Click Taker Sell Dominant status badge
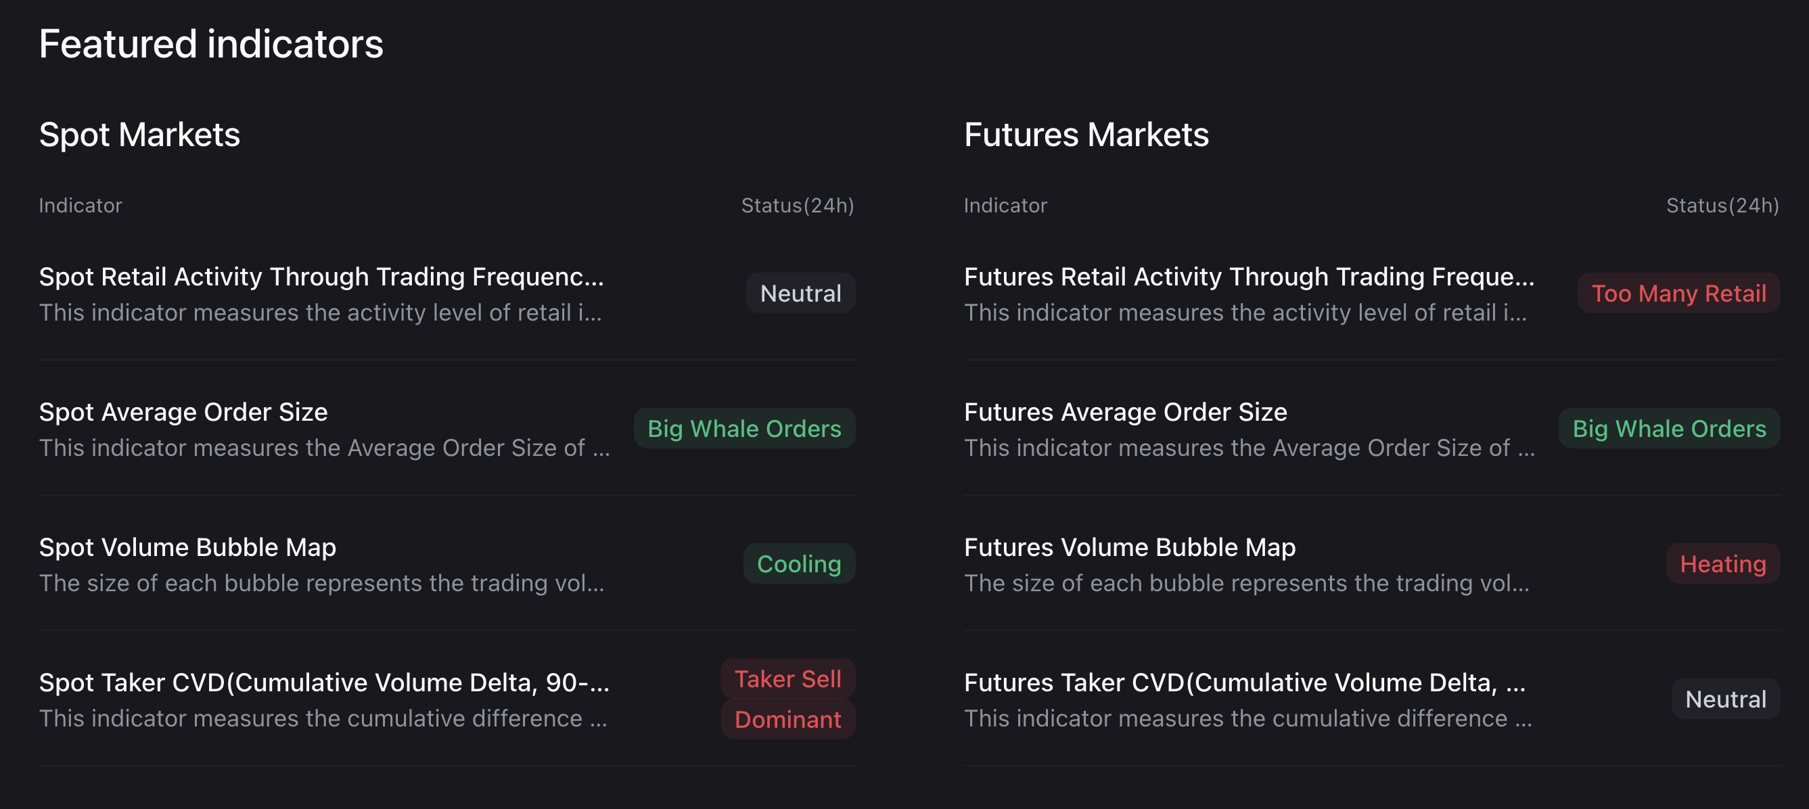The height and width of the screenshot is (809, 1809). 787,699
